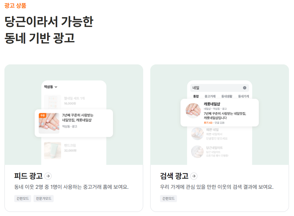
Task: Click arrow icon next to 피드 광고
Action: coord(48,176)
